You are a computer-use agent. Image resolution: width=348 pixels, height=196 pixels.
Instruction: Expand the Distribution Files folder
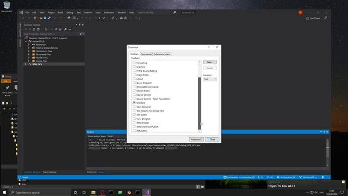click(x=29, y=51)
